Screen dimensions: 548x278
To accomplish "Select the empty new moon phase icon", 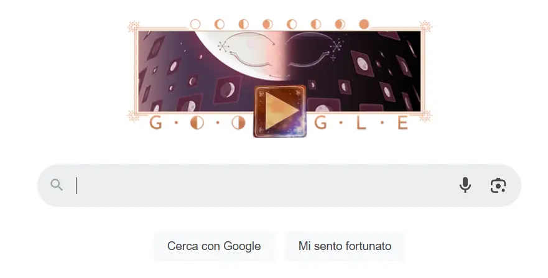I will tap(195, 24).
